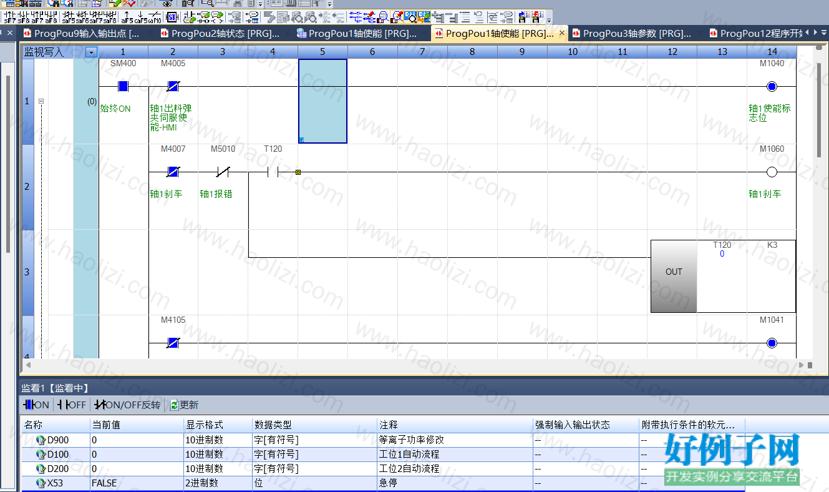
Task: Click the D100 watch row device icon
Action: (x=41, y=454)
